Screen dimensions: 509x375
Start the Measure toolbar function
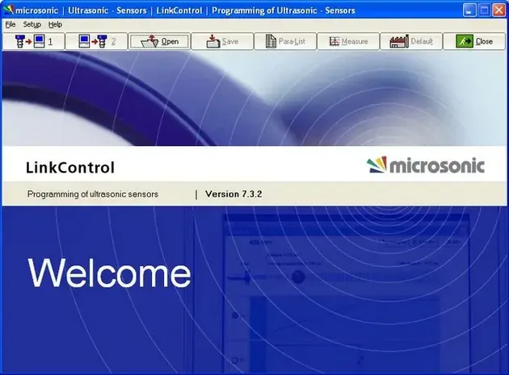coord(347,41)
